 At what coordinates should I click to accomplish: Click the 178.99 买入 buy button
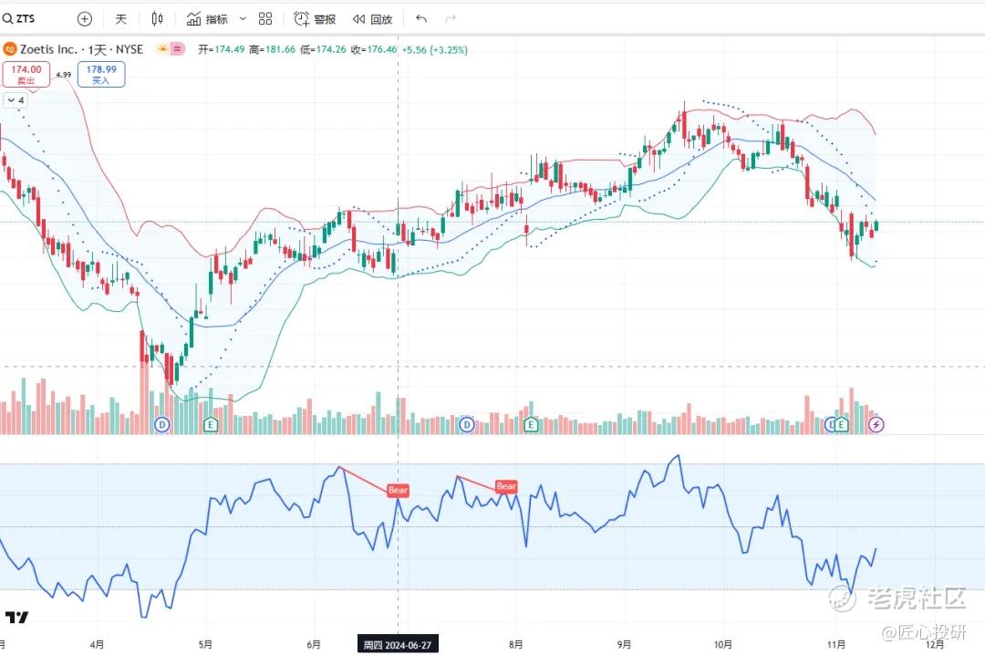[101, 74]
